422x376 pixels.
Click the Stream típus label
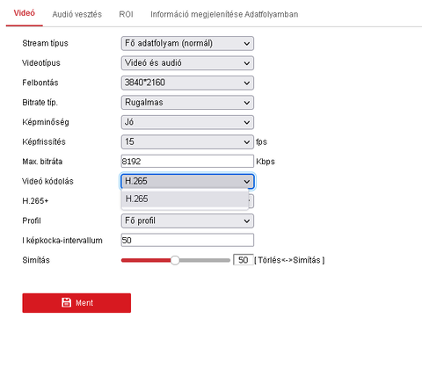[45, 43]
